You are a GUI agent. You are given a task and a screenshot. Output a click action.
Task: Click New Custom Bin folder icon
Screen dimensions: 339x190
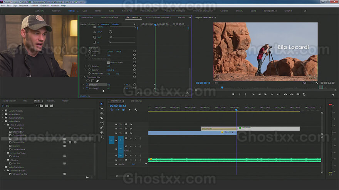pyautogui.click(x=87, y=177)
